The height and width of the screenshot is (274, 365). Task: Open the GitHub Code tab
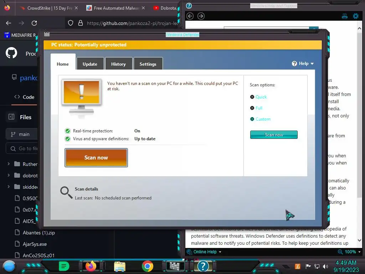point(25,97)
